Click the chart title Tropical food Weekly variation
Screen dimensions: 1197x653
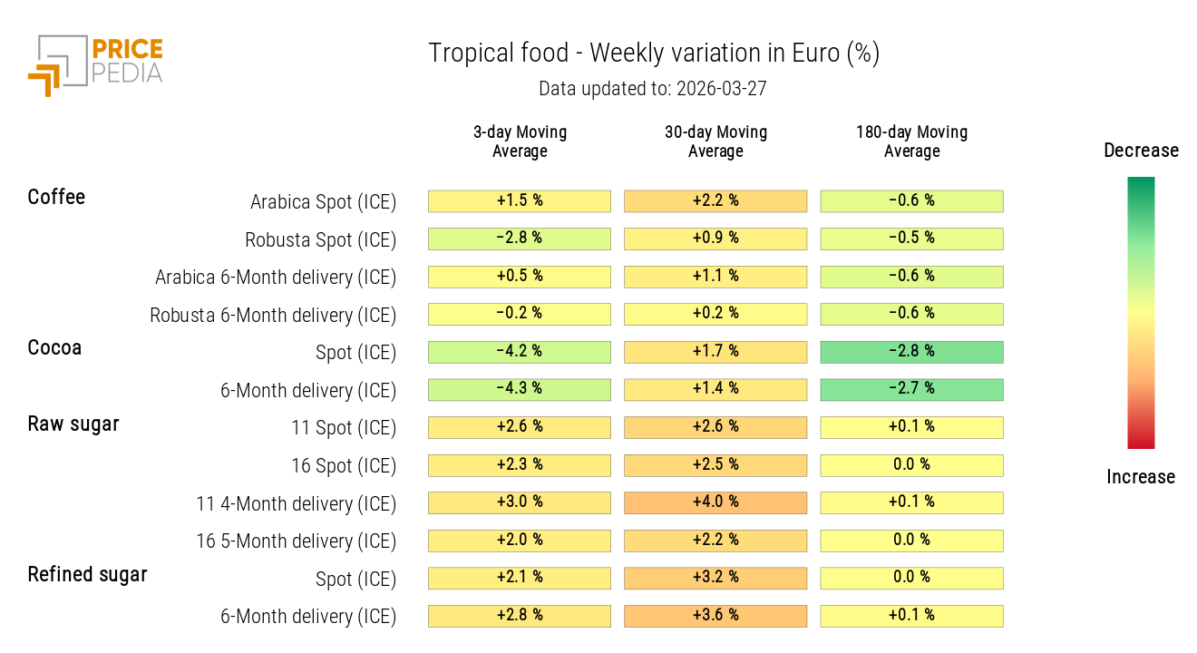point(654,54)
